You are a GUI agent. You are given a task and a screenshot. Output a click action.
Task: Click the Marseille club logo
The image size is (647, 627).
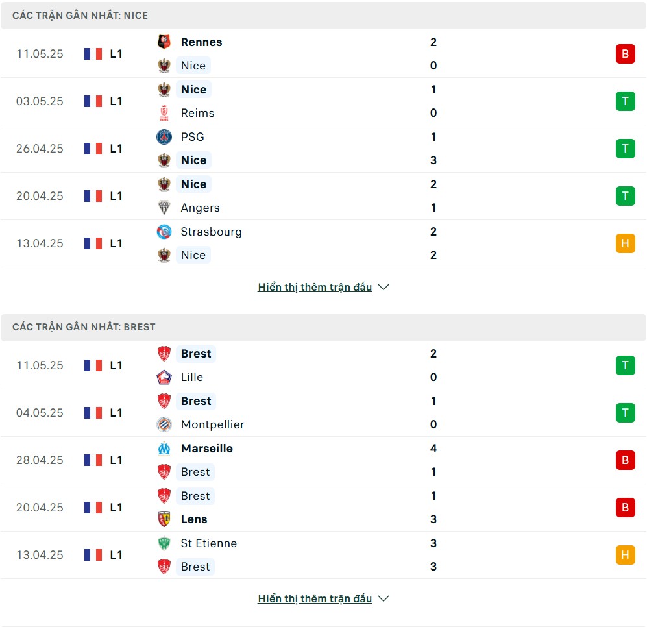[164, 449]
